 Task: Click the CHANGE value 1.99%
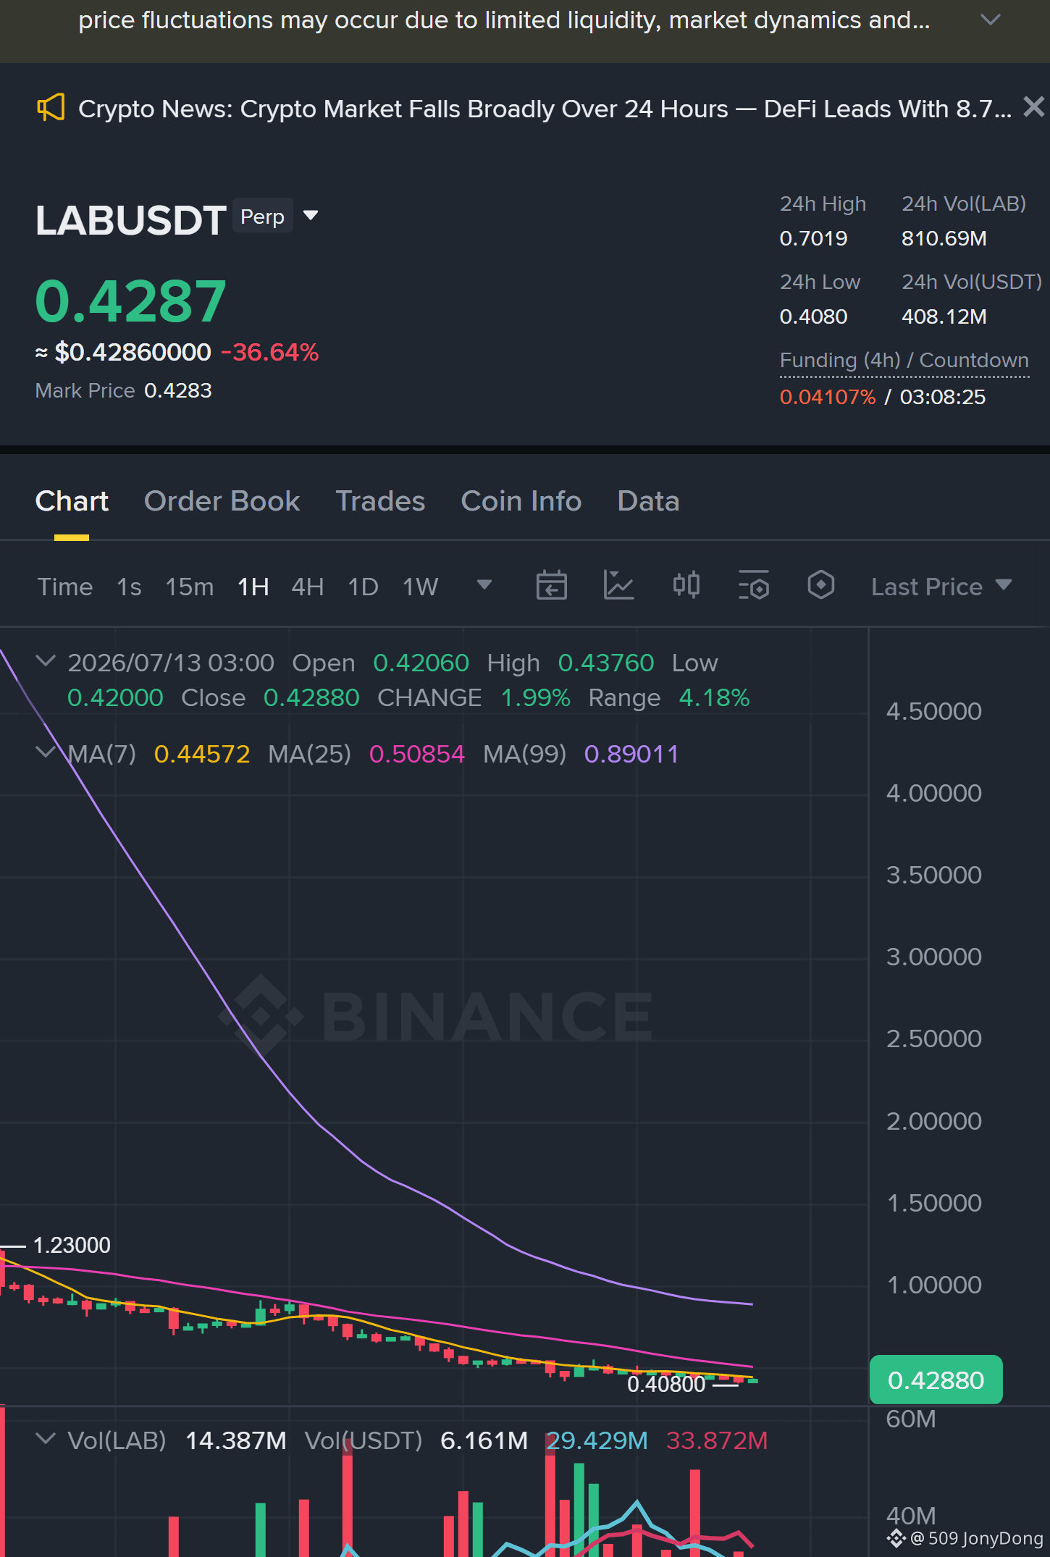(536, 698)
